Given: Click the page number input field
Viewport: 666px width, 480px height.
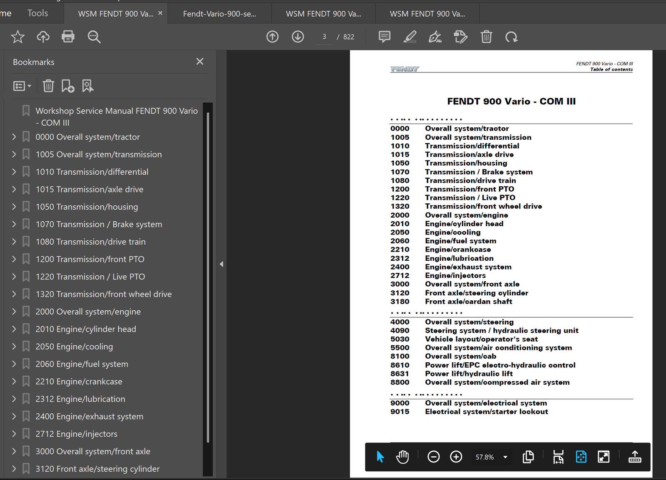Looking at the screenshot, I should (324, 37).
